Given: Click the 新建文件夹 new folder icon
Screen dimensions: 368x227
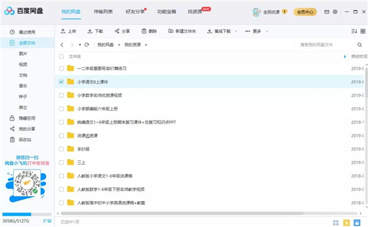Looking at the screenshot, I should click(171, 31).
